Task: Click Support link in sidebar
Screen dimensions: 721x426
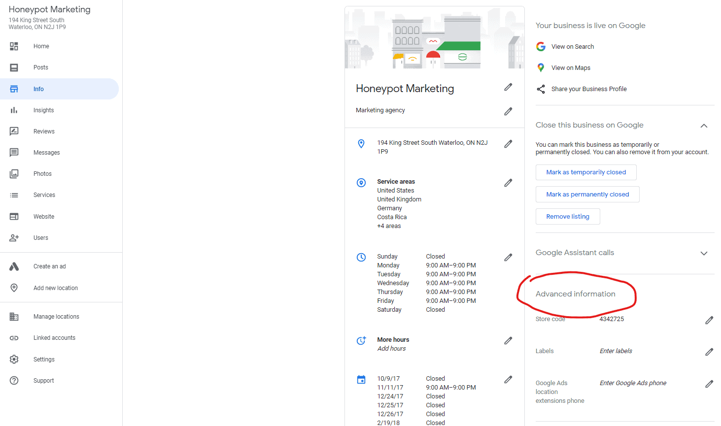Action: 43,381
